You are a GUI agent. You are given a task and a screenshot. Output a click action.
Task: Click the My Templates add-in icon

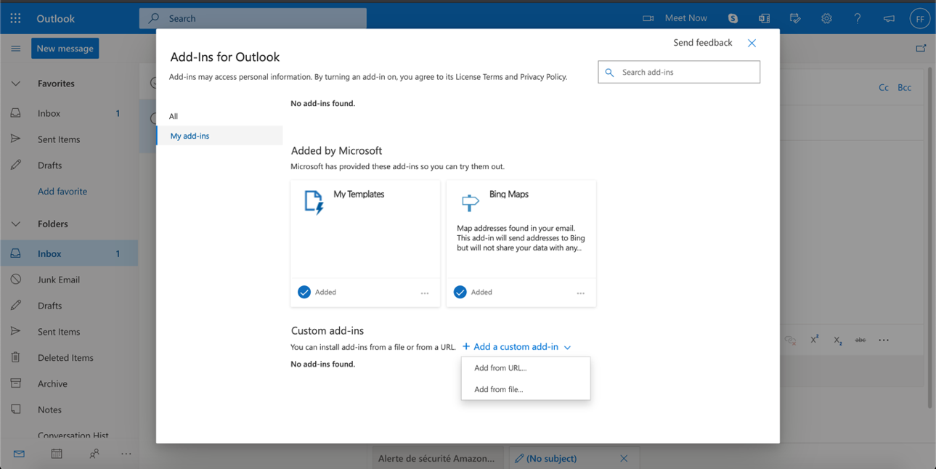[x=314, y=203]
